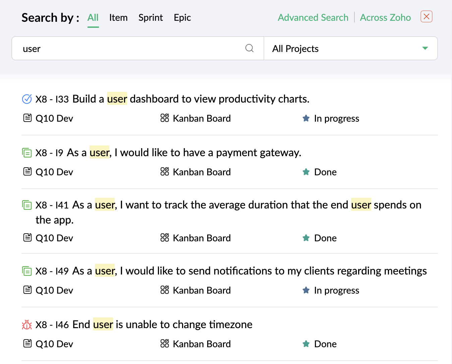Search Across Zoho
This screenshot has height=364, width=452.
[385, 17]
